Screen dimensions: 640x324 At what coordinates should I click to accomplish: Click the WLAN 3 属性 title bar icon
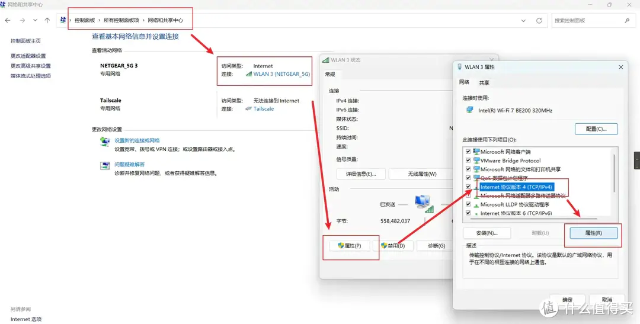pyautogui.click(x=460, y=67)
